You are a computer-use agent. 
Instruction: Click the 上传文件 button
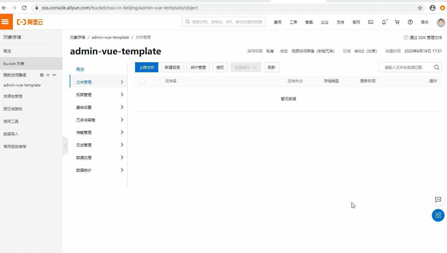pyautogui.click(x=147, y=67)
